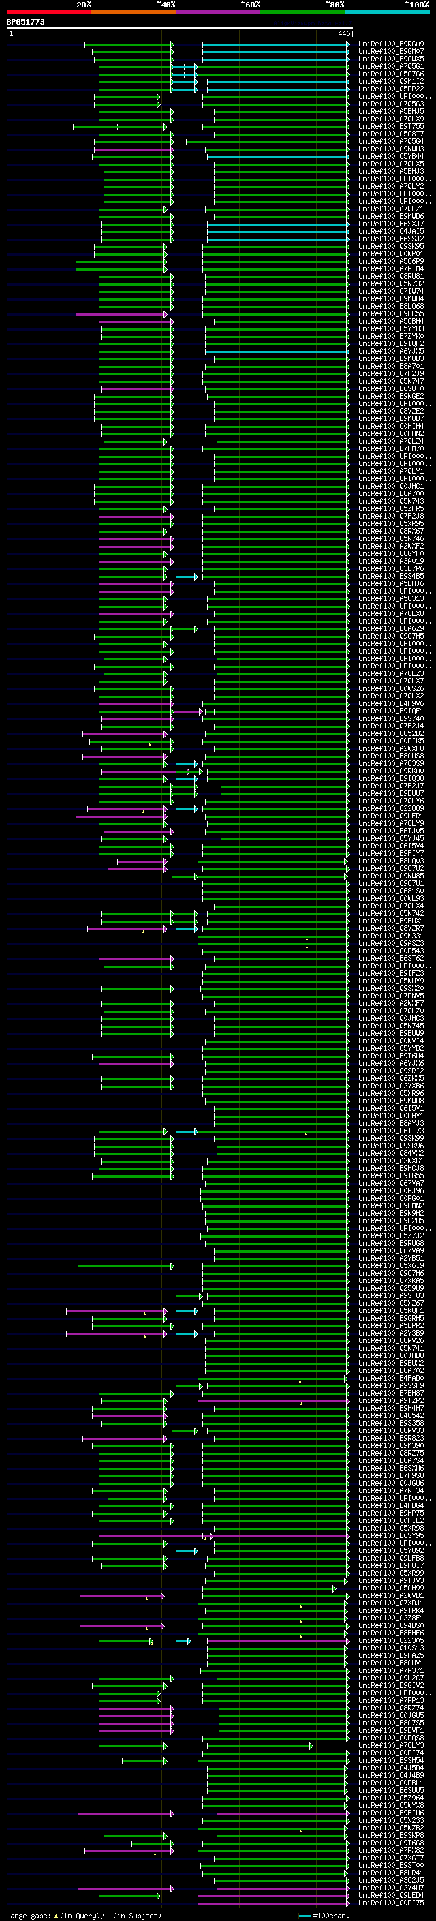The width and height of the screenshot is (436, 1921).
Task: Click the red 20% legend bar
Action: coord(49,12)
